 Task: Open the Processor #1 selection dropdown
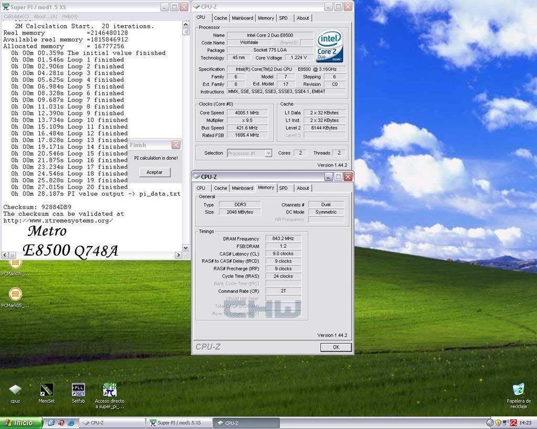point(268,153)
